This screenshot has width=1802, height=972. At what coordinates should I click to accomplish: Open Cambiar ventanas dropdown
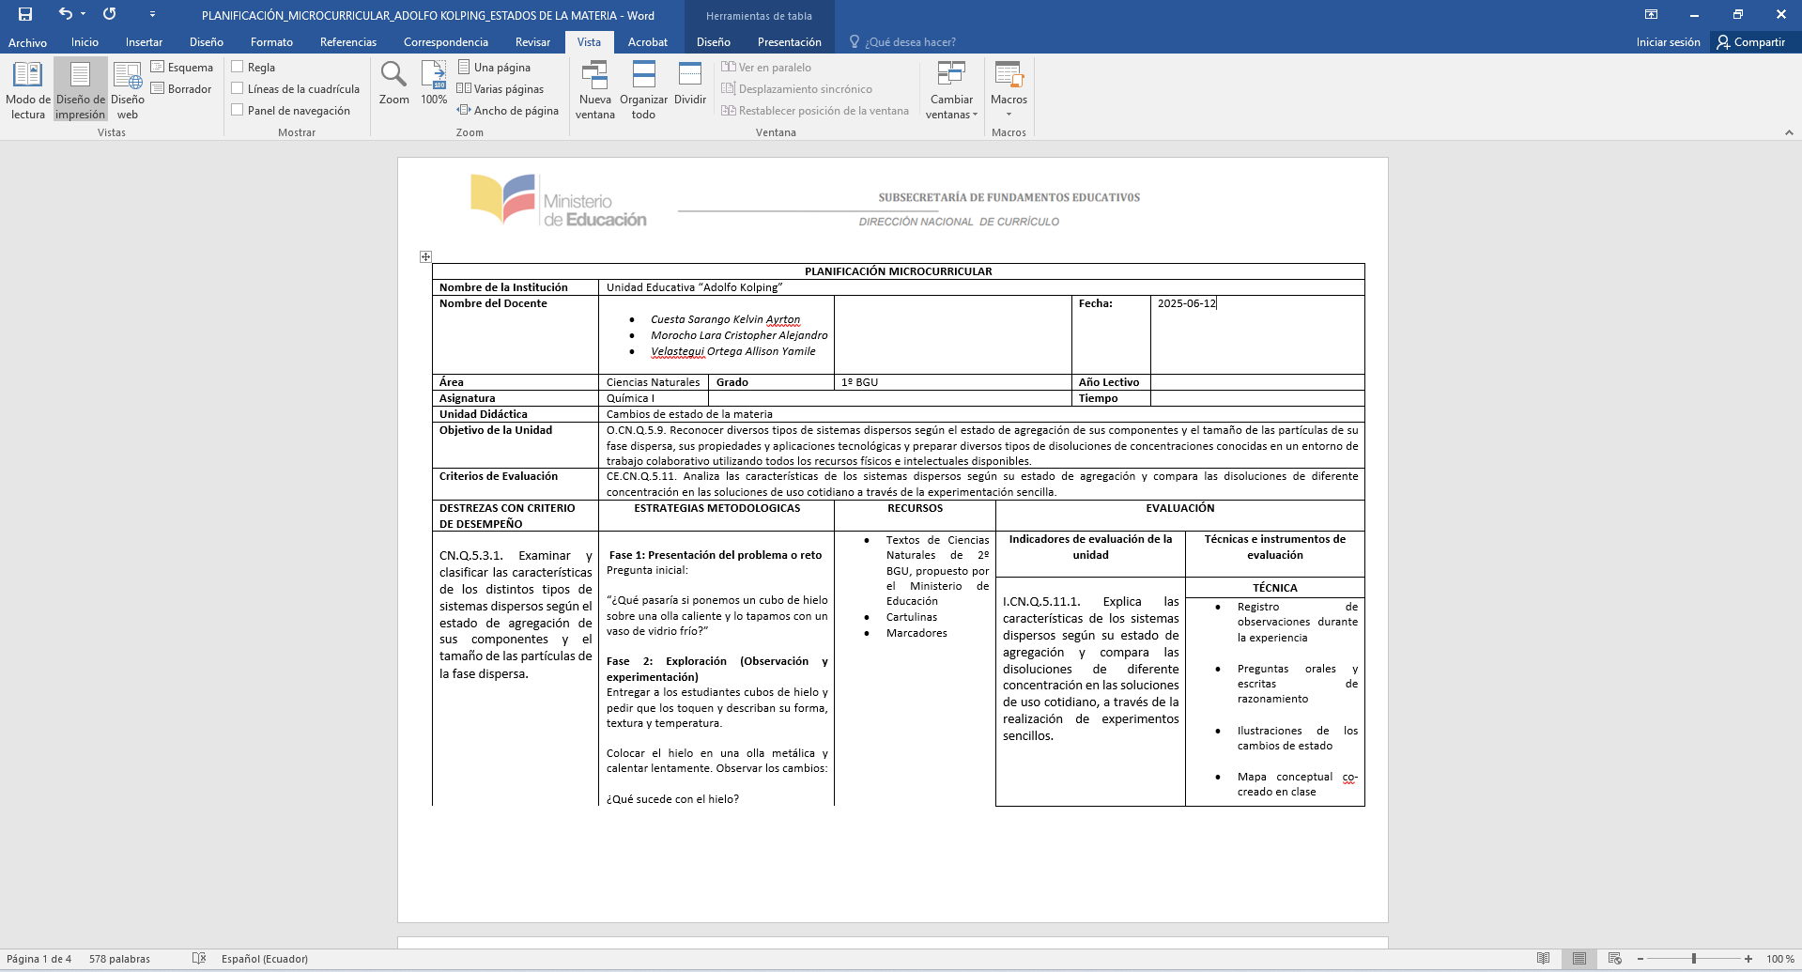tap(952, 90)
